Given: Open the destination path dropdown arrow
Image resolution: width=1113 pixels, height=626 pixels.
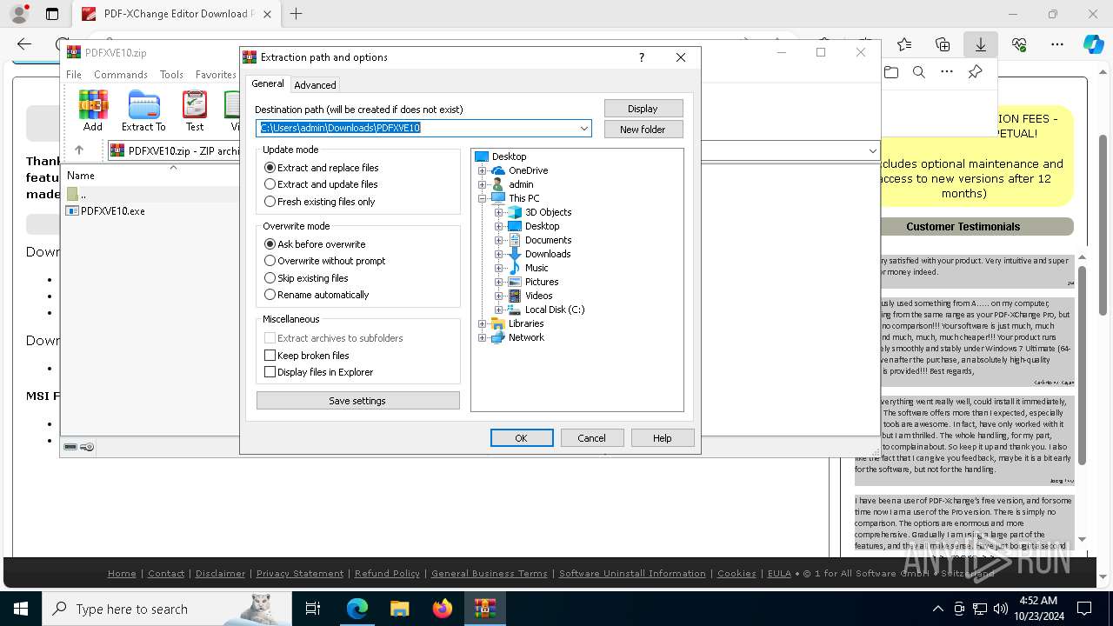Looking at the screenshot, I should click(584, 129).
